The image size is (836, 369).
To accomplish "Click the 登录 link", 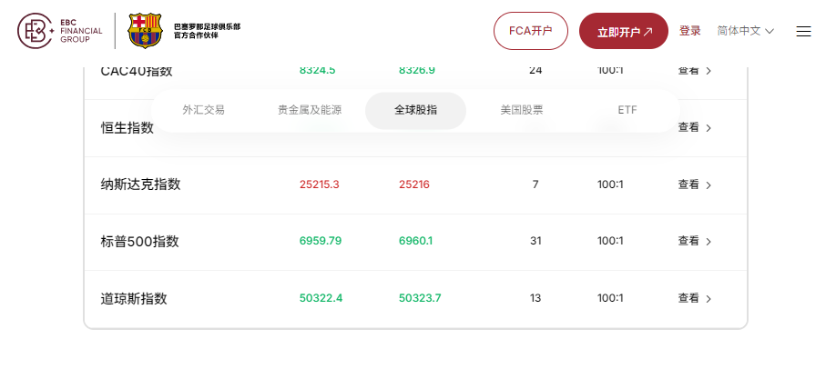I will click(690, 31).
